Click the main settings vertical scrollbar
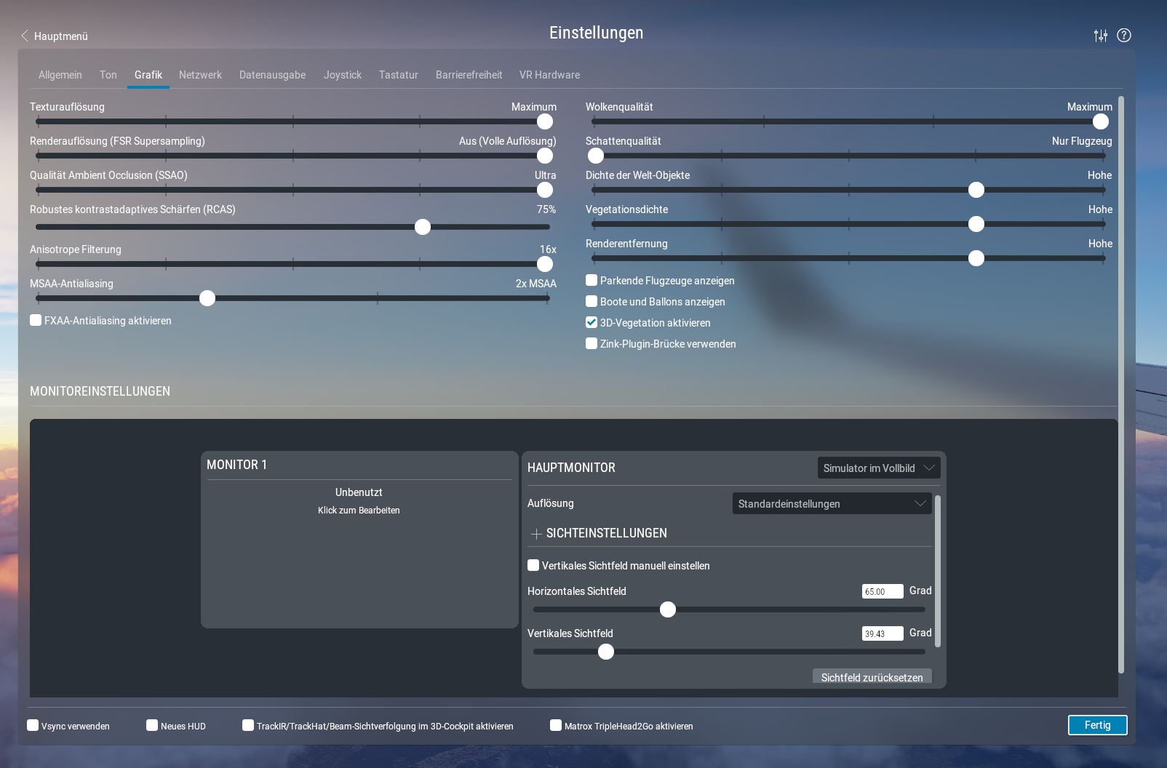Screen dimensions: 1167x768 1121,384
